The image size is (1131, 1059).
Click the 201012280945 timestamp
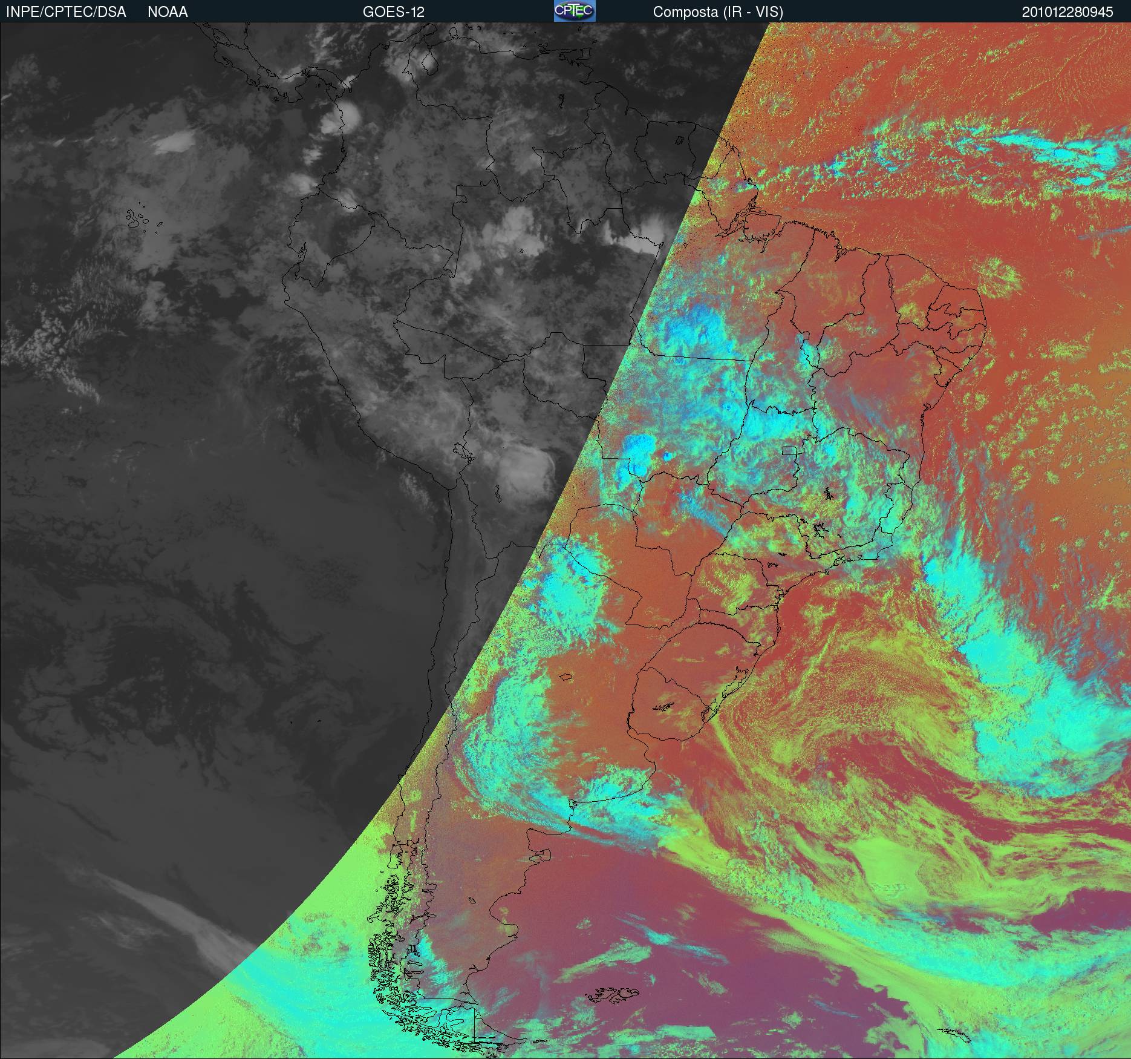click(x=1067, y=12)
